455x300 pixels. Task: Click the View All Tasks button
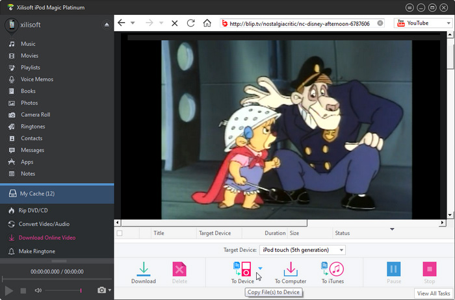(x=434, y=294)
